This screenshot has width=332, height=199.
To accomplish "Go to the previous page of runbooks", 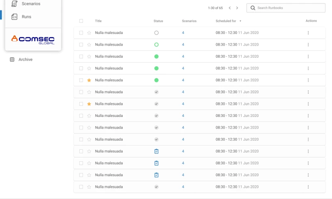I will (230, 8).
